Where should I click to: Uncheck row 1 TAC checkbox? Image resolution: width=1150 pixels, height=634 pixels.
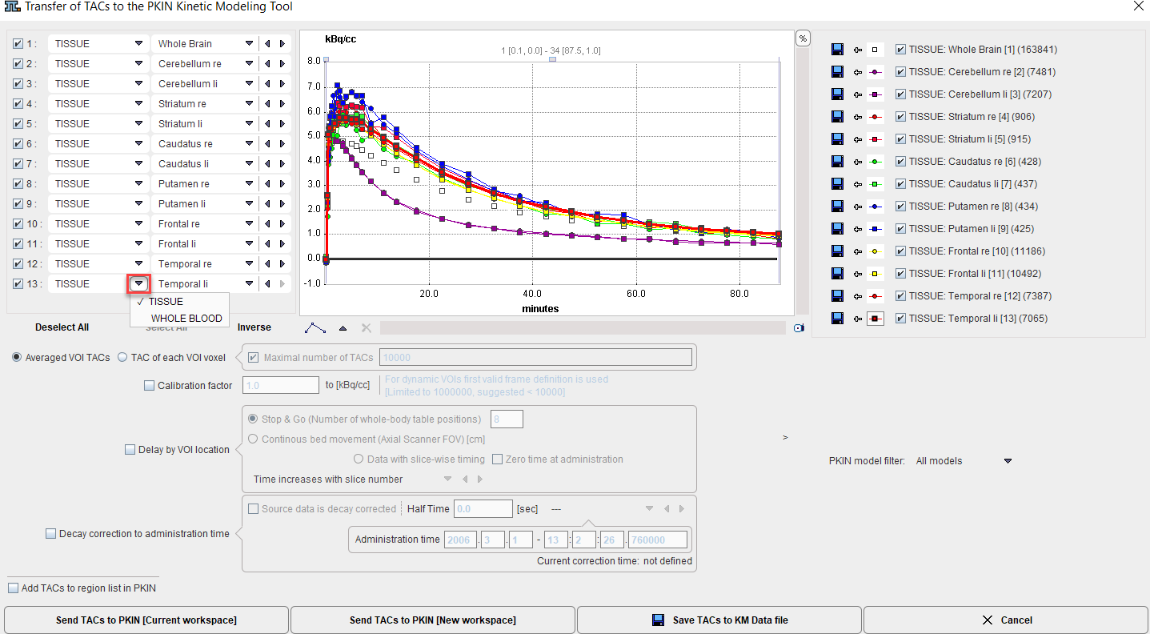point(18,44)
